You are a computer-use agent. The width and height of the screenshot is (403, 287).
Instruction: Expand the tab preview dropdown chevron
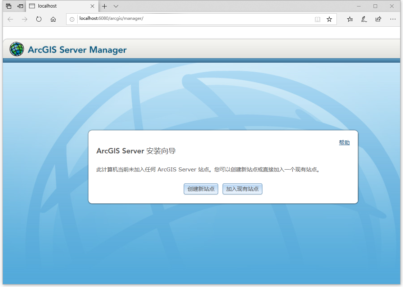(116, 6)
